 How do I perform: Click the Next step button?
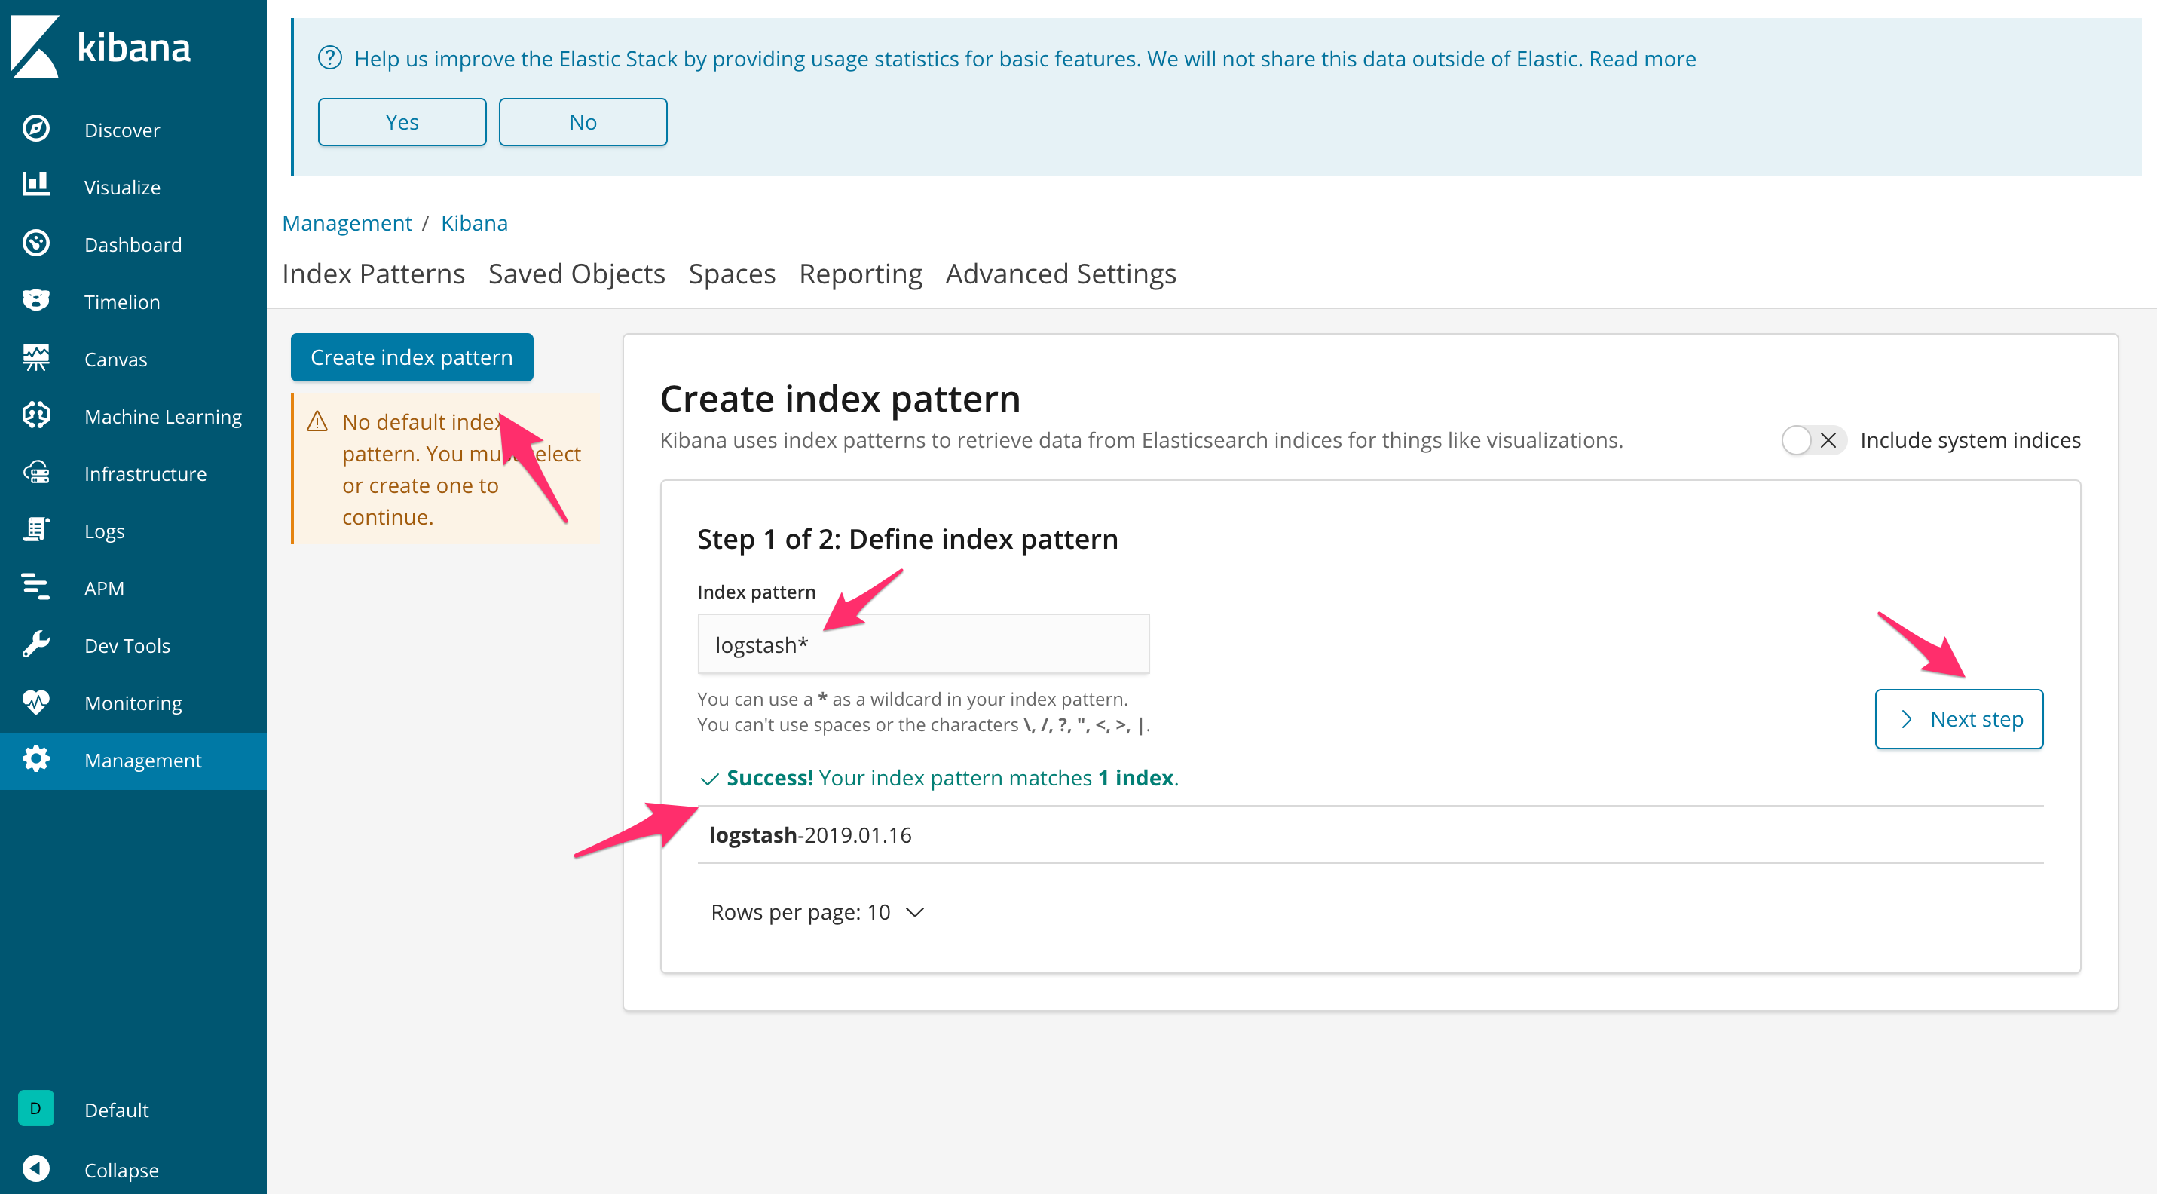1959,718
